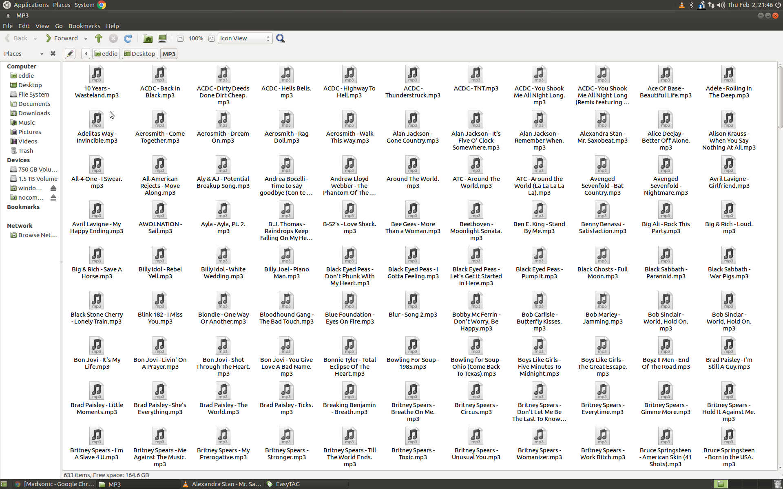Toggle the pencil location entry button
Image resolution: width=783 pixels, height=489 pixels.
(x=70, y=53)
